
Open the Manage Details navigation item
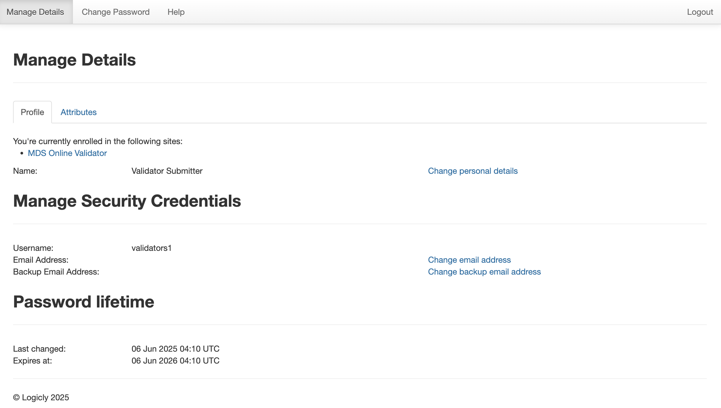point(35,12)
